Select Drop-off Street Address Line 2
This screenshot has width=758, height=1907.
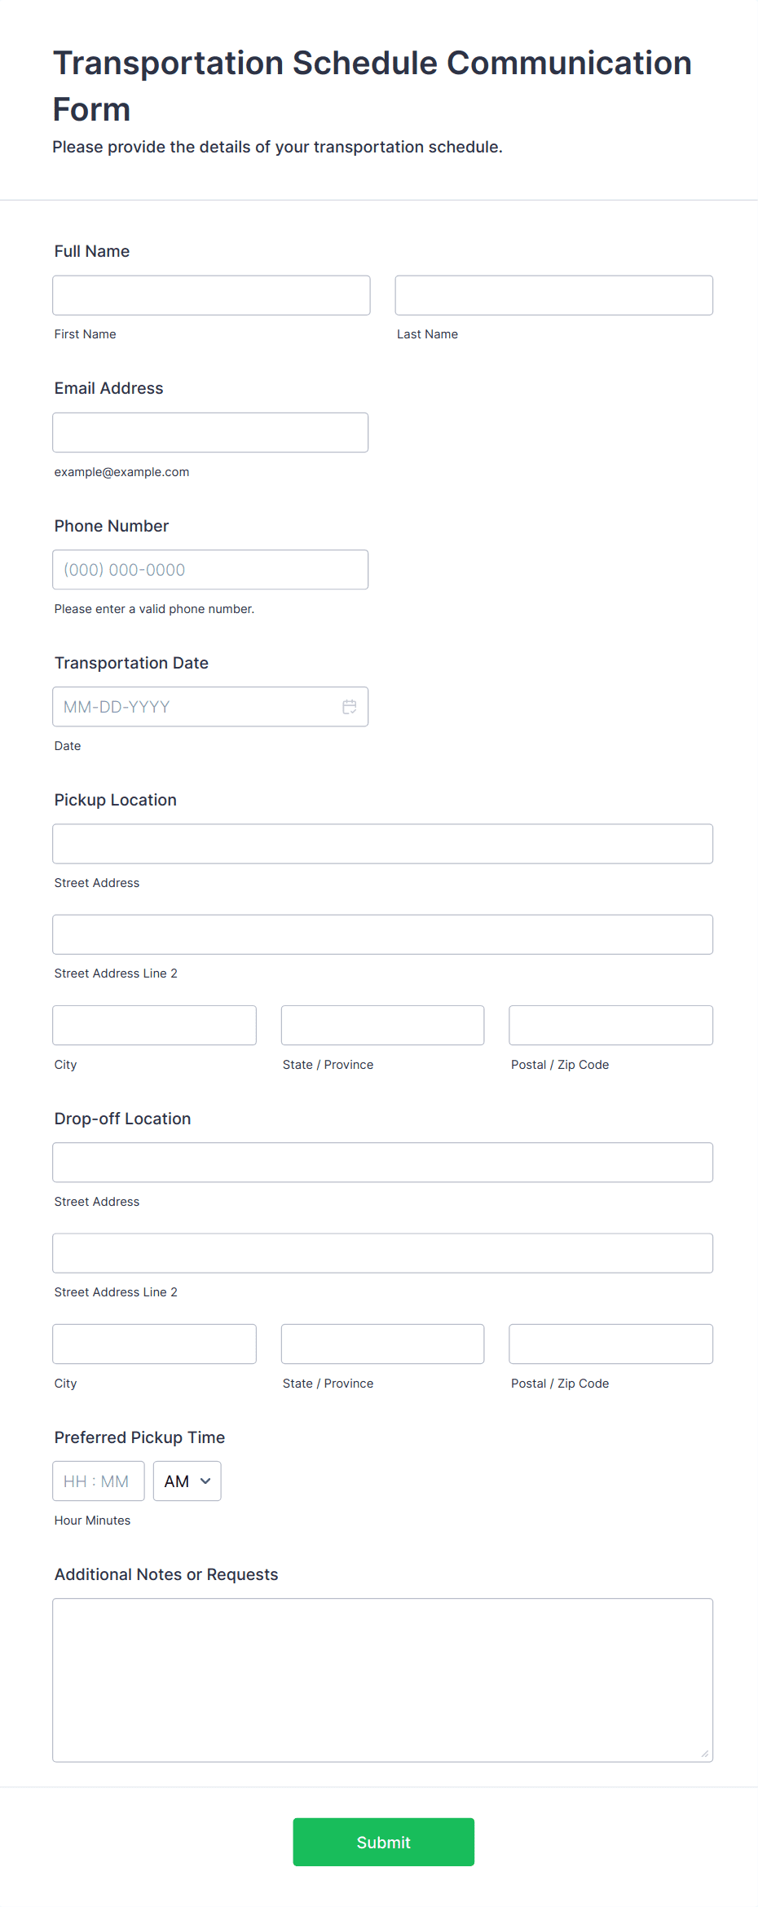pyautogui.click(x=382, y=1253)
